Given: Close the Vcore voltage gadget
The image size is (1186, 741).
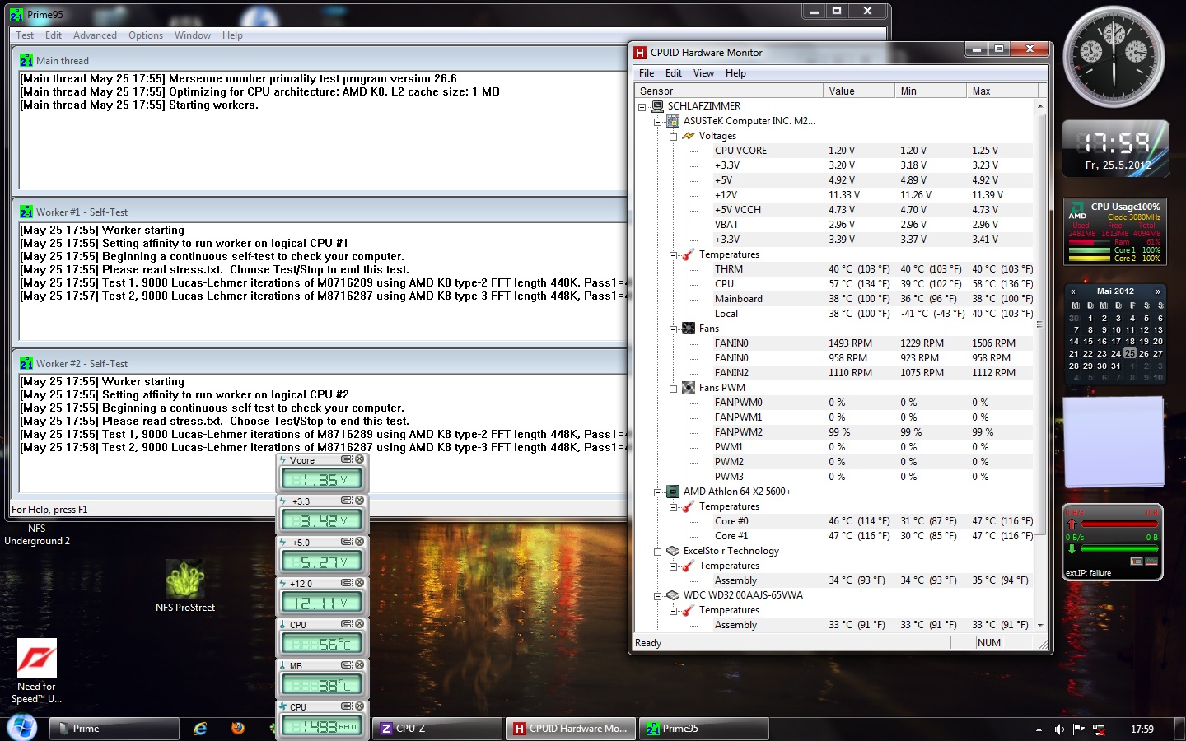Looking at the screenshot, I should tap(359, 459).
